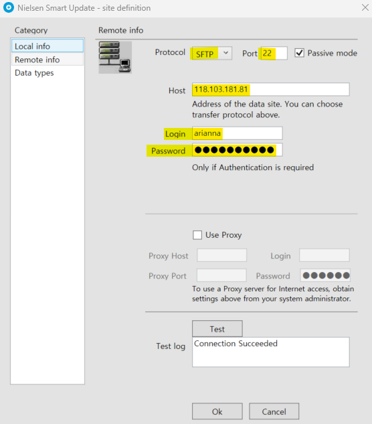Click the server network illustration icon
The width and height of the screenshot is (372, 424).
115,58
